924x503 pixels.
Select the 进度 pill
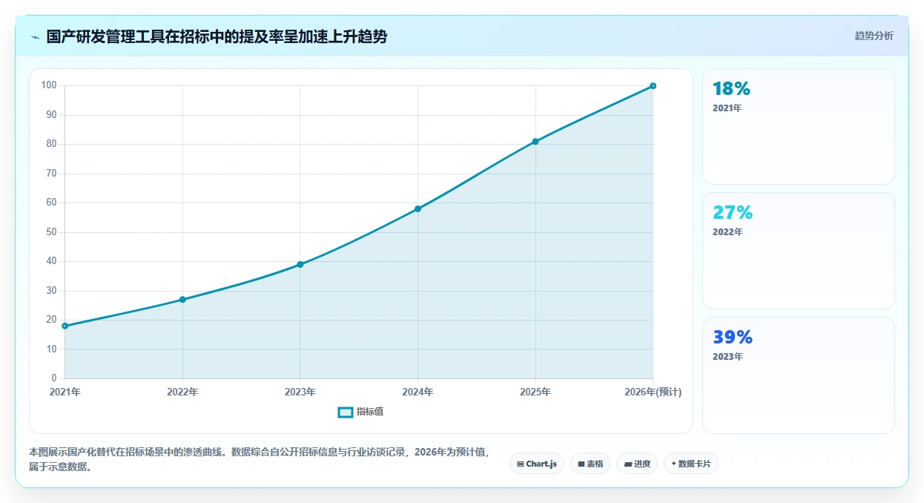click(637, 464)
